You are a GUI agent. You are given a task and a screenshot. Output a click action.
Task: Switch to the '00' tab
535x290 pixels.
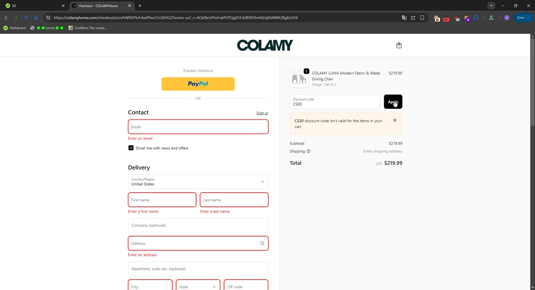[34, 6]
